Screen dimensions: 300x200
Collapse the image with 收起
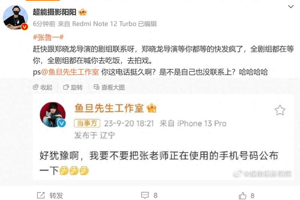click(43, 87)
